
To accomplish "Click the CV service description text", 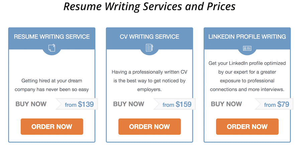I will (149, 81).
